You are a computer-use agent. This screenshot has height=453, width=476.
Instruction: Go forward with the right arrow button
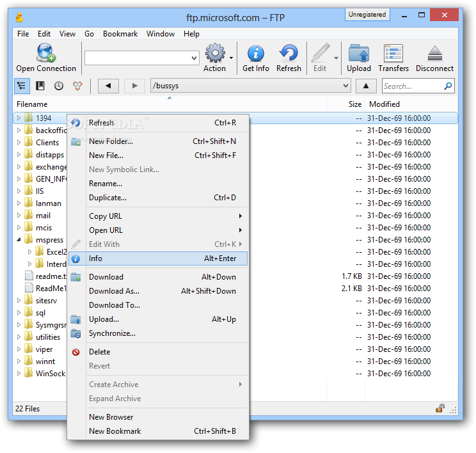135,86
